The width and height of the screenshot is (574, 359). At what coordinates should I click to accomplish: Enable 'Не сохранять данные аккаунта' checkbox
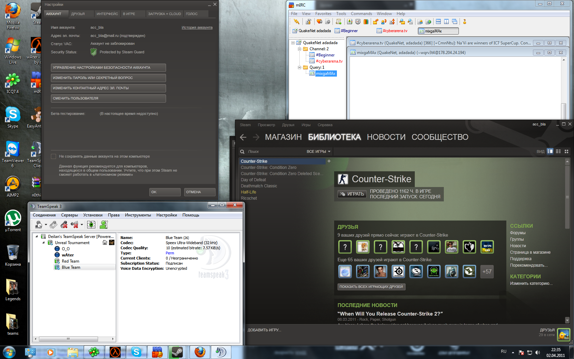point(53,156)
